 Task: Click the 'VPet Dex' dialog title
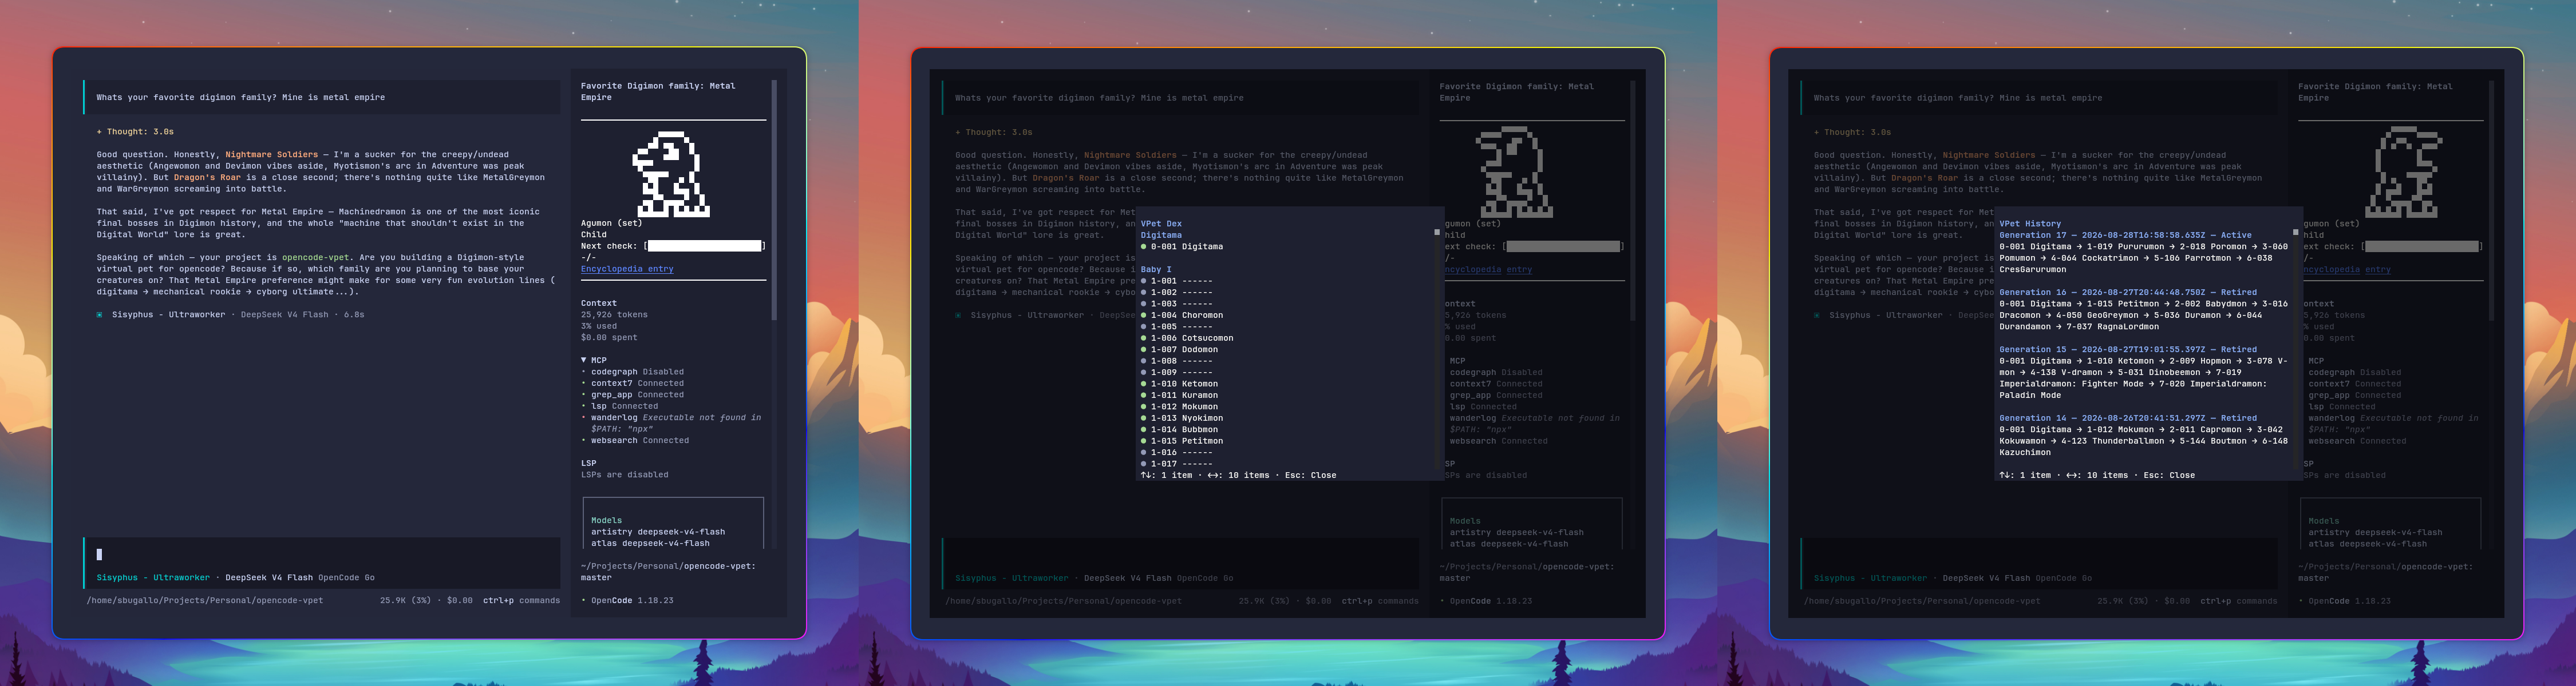(1161, 224)
